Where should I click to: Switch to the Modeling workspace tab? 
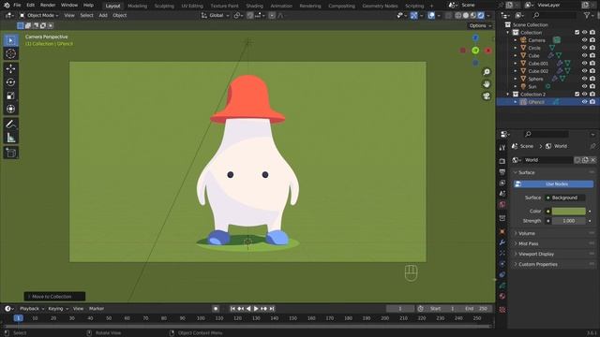pos(138,6)
